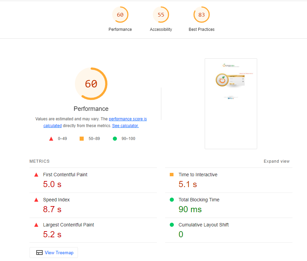Expand the Speed Index metric row
307x261 pixels.
56,200
